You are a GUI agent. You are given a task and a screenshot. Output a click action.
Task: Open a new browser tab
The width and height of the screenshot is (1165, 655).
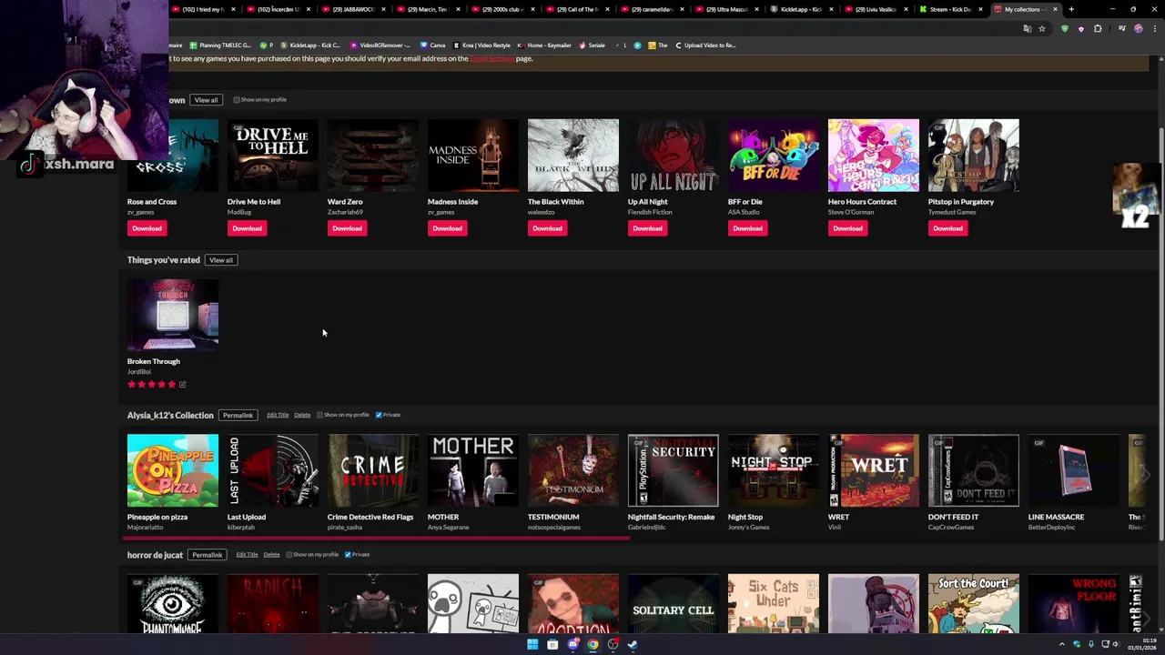tap(1071, 9)
